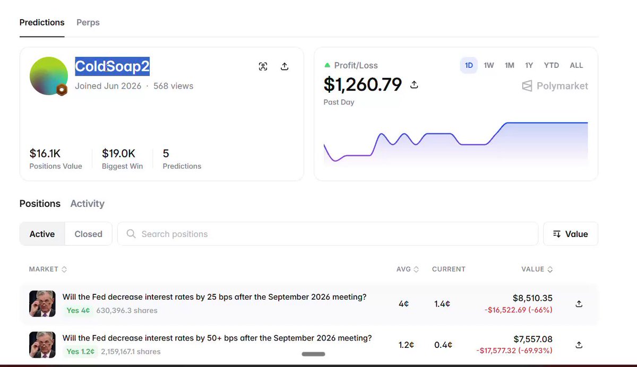
Task: Click the profit/loss chart line
Action: [x=455, y=141]
